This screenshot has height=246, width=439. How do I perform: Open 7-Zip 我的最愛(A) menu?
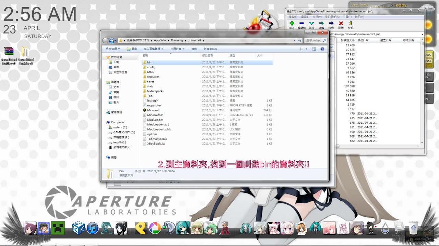click(332, 17)
